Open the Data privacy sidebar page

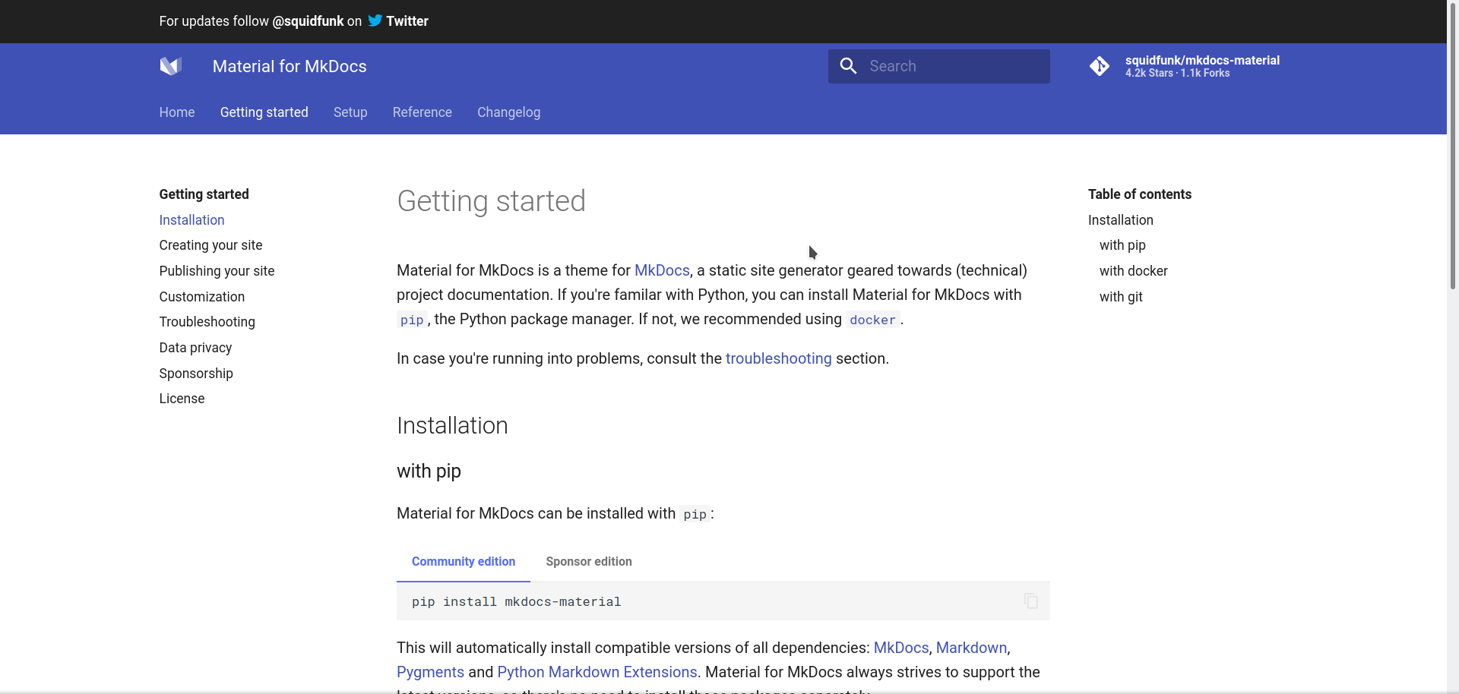tap(195, 348)
